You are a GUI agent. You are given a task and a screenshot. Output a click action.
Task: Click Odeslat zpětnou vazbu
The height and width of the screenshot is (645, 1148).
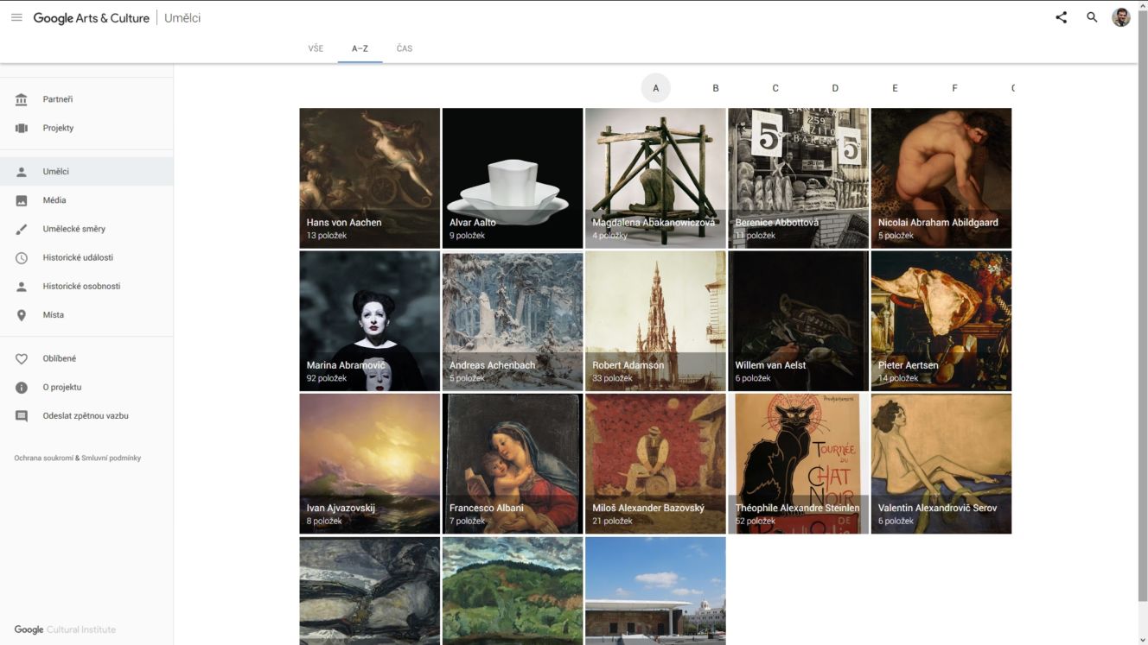[x=86, y=416]
